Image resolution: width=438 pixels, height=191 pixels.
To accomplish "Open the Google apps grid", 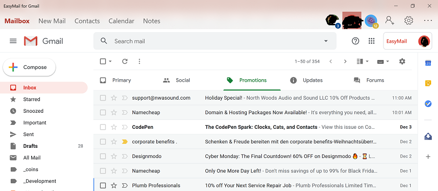I will (371, 41).
